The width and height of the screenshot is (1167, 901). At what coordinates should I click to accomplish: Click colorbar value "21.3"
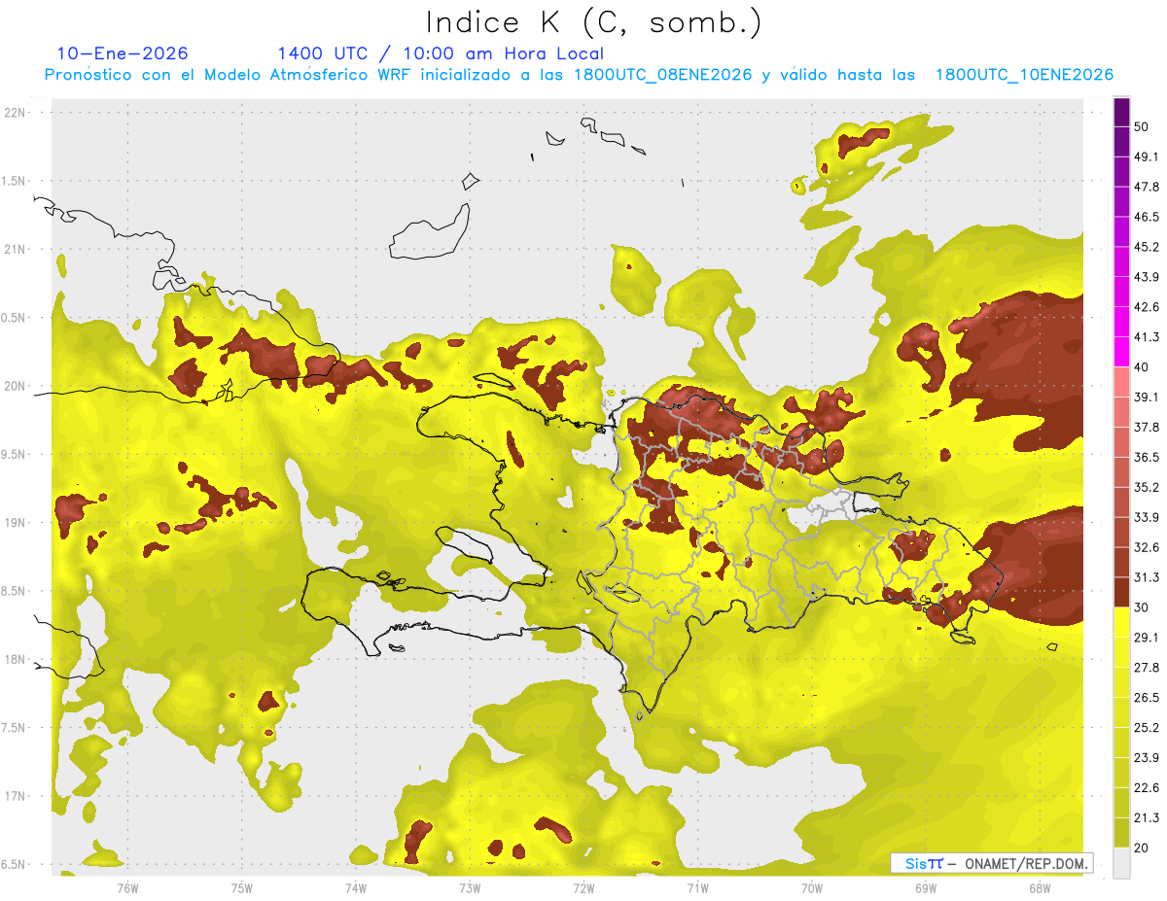tap(1147, 818)
